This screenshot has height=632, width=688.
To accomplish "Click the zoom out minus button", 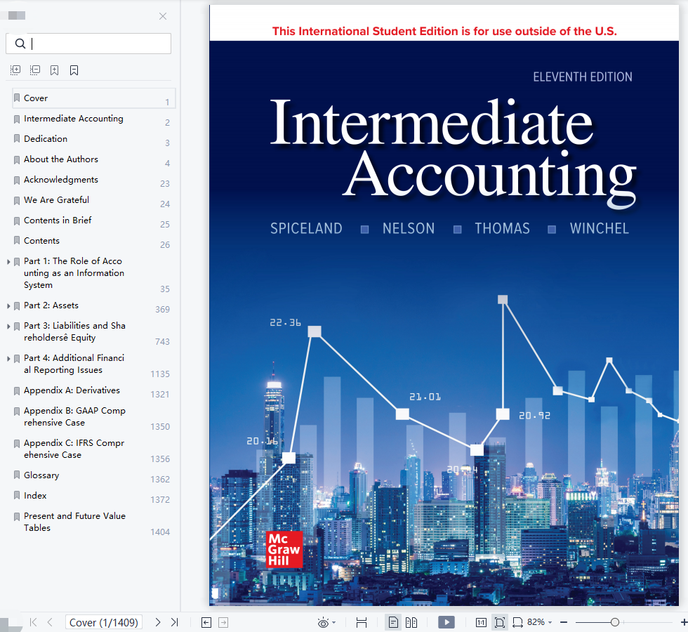I will click(x=564, y=622).
